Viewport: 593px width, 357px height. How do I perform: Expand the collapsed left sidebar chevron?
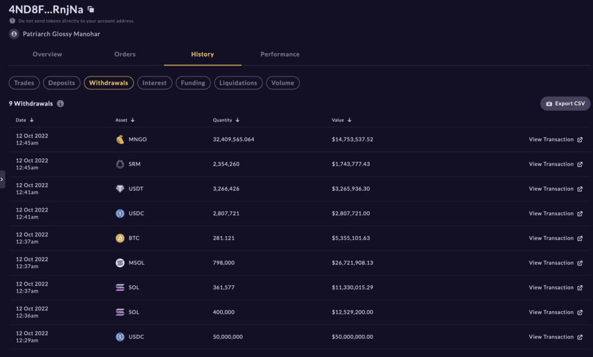(x=2, y=180)
